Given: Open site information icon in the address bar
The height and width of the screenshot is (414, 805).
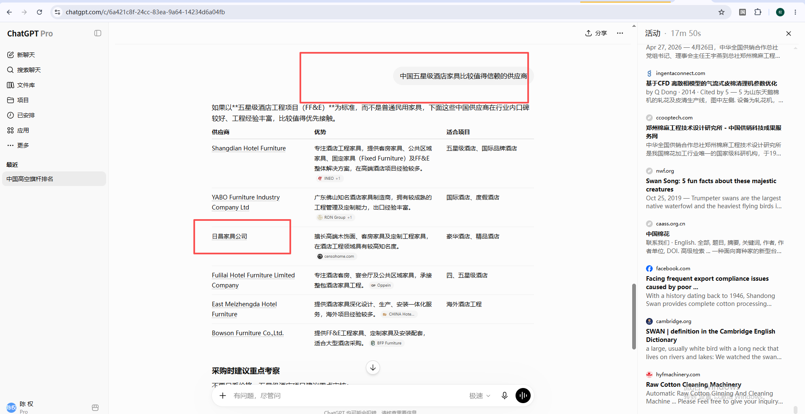Looking at the screenshot, I should 57,12.
